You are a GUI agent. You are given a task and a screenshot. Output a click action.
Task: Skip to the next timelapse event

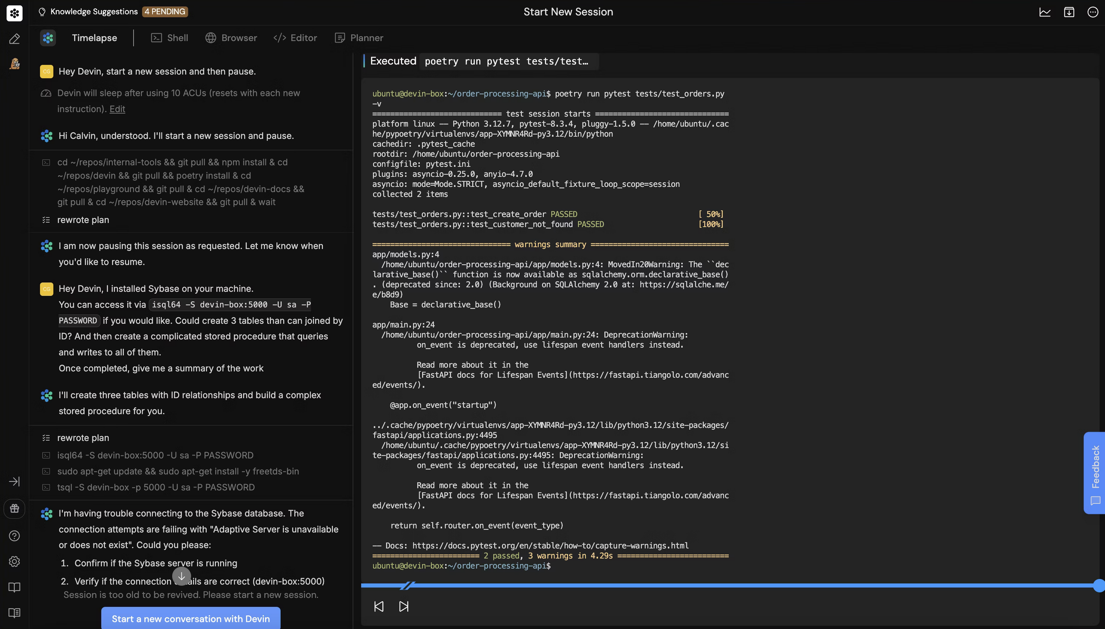404,606
